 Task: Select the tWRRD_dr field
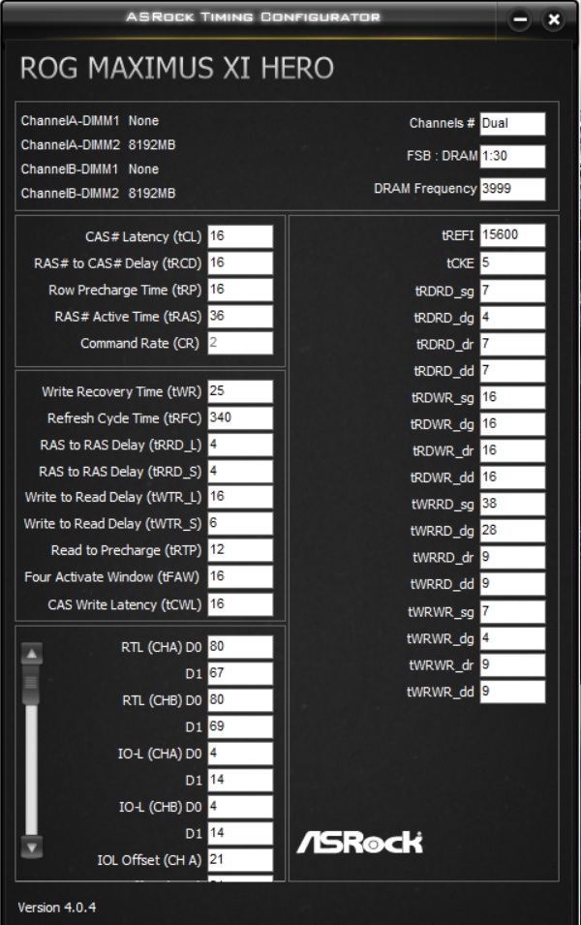(x=512, y=557)
